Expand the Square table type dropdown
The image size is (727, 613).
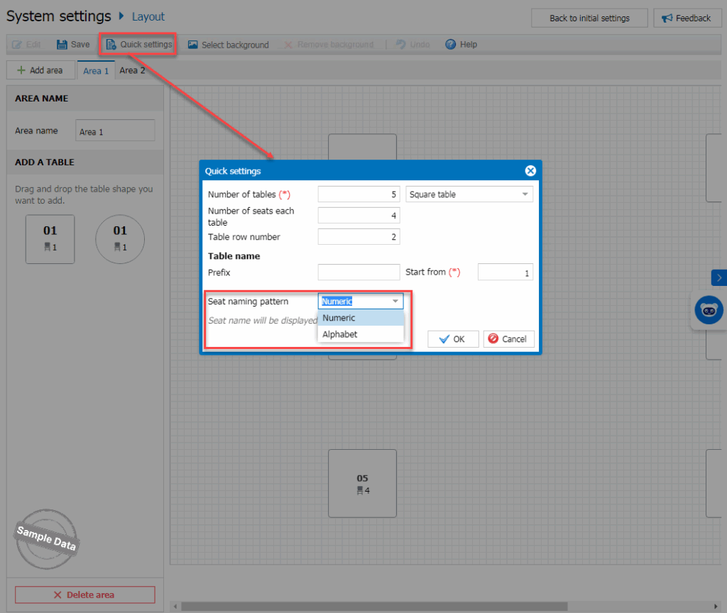coord(525,194)
